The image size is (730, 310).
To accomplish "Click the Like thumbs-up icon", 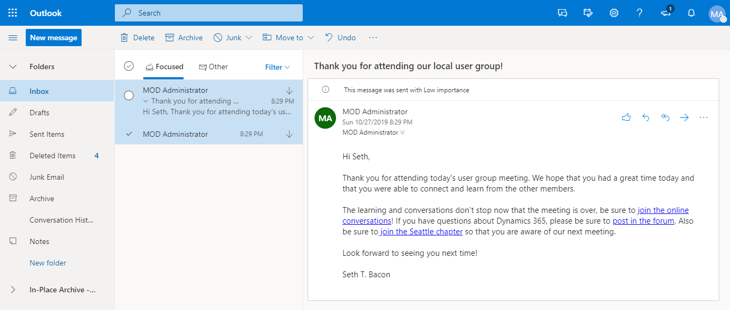I will 626,117.
